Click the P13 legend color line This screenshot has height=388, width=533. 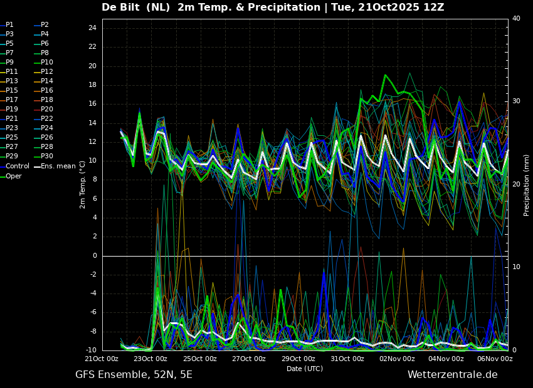(3, 81)
